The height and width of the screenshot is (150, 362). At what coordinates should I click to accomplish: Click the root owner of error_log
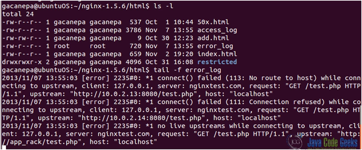click(62, 46)
